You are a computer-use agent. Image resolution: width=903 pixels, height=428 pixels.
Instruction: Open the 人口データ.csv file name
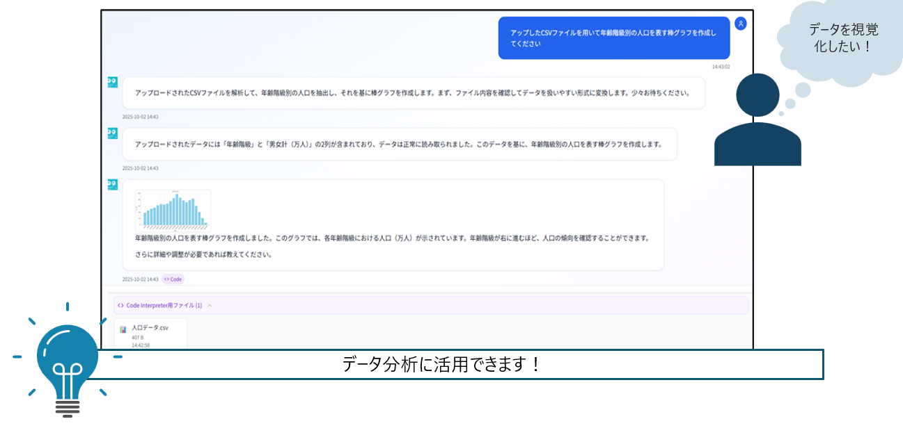tap(150, 327)
